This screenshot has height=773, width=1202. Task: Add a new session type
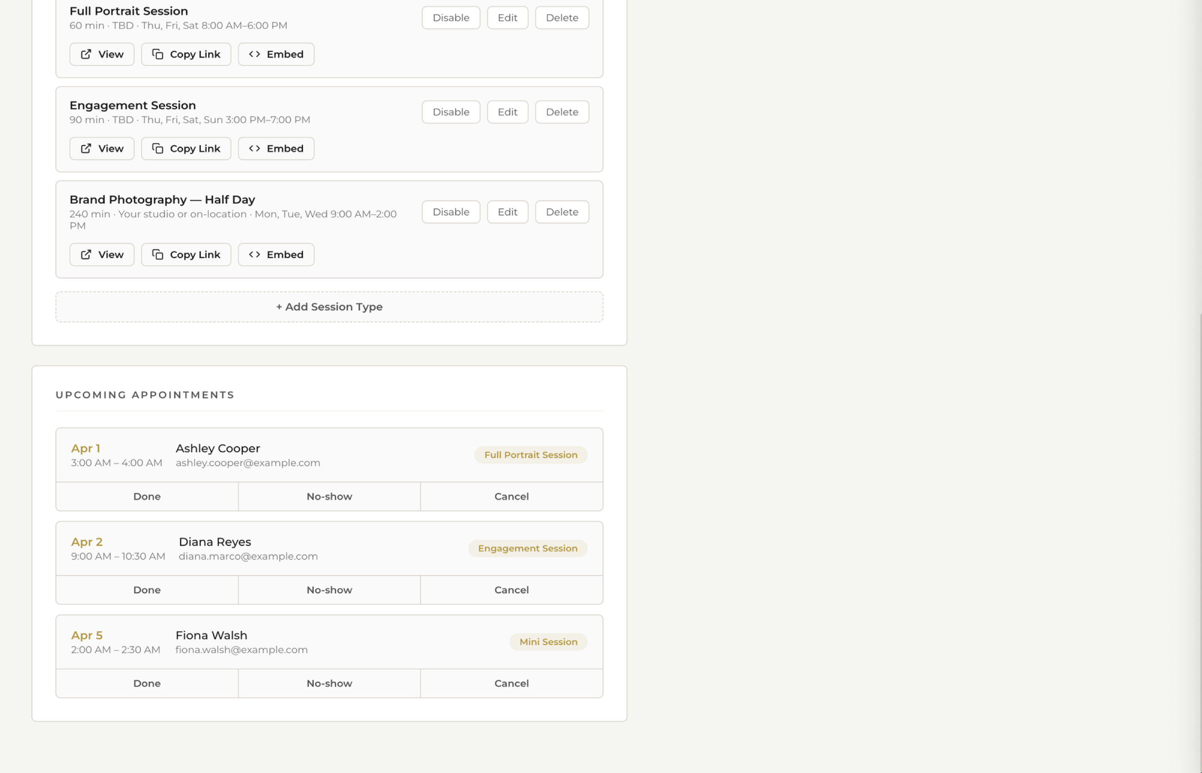328,306
